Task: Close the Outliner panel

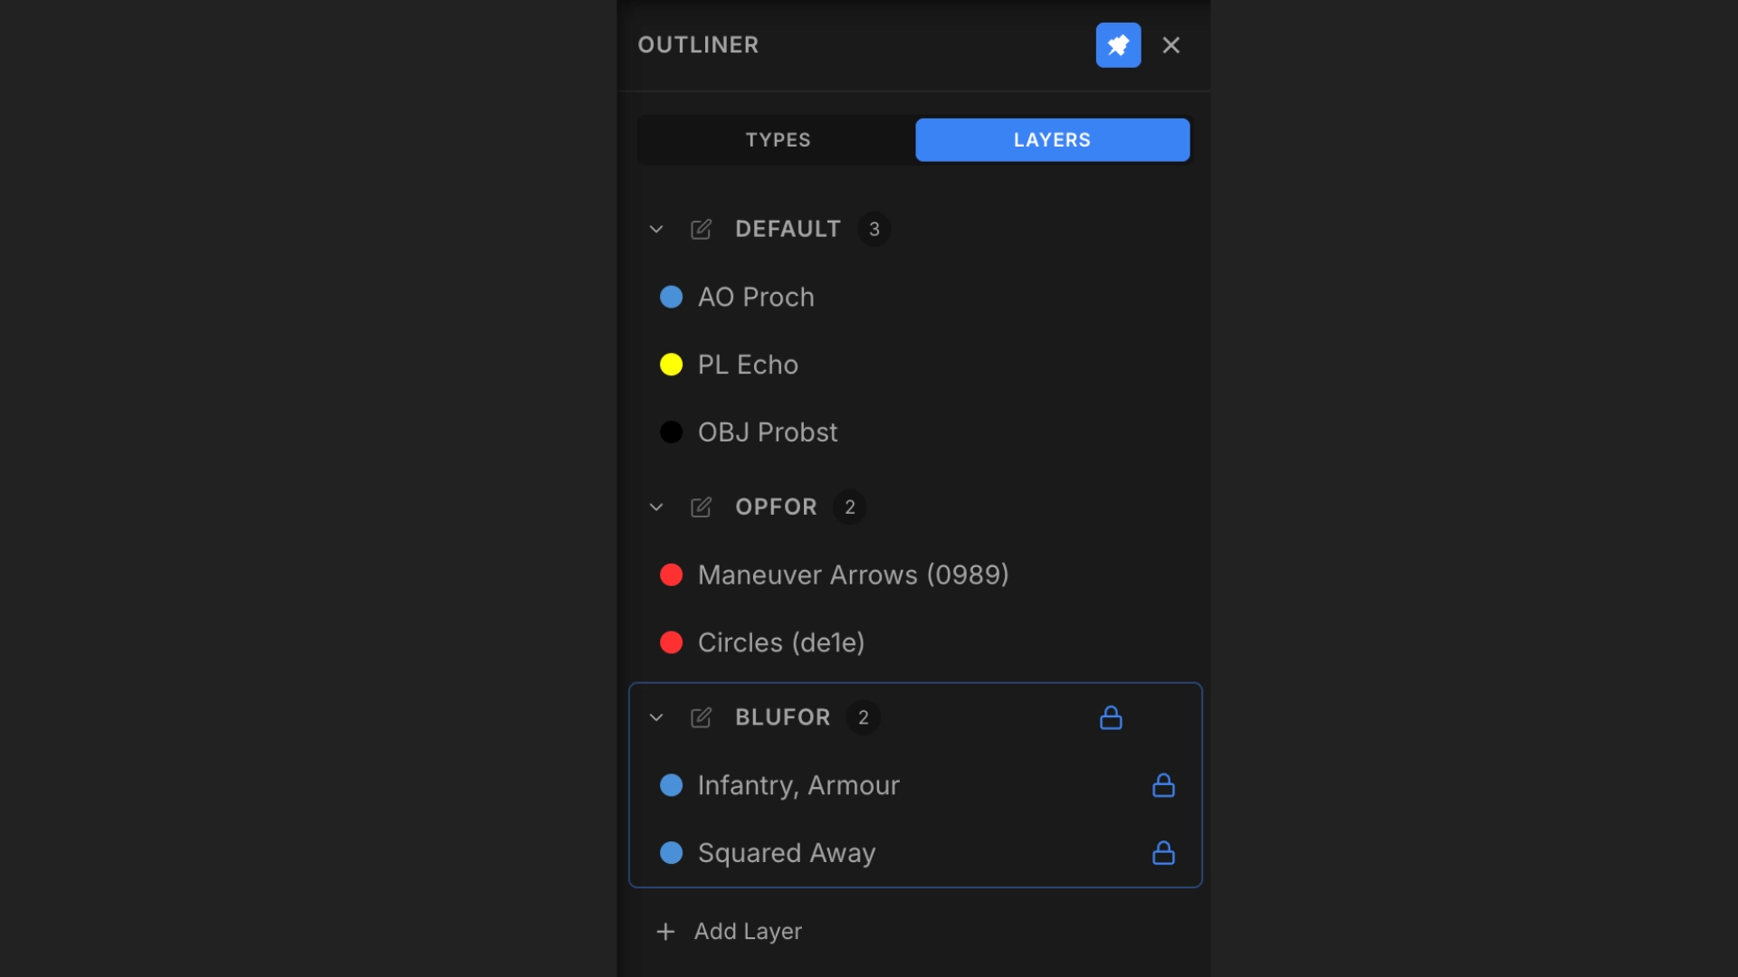Action: pos(1171,45)
